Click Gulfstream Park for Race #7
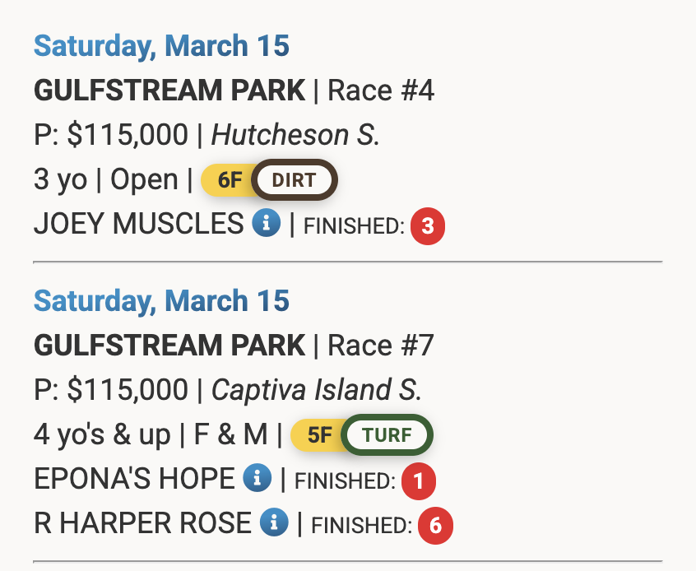696x571 pixels. point(169,346)
